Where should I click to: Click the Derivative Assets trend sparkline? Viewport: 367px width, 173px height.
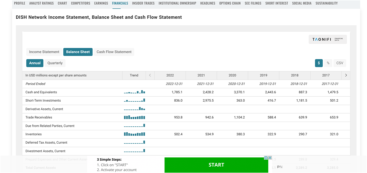(x=134, y=109)
